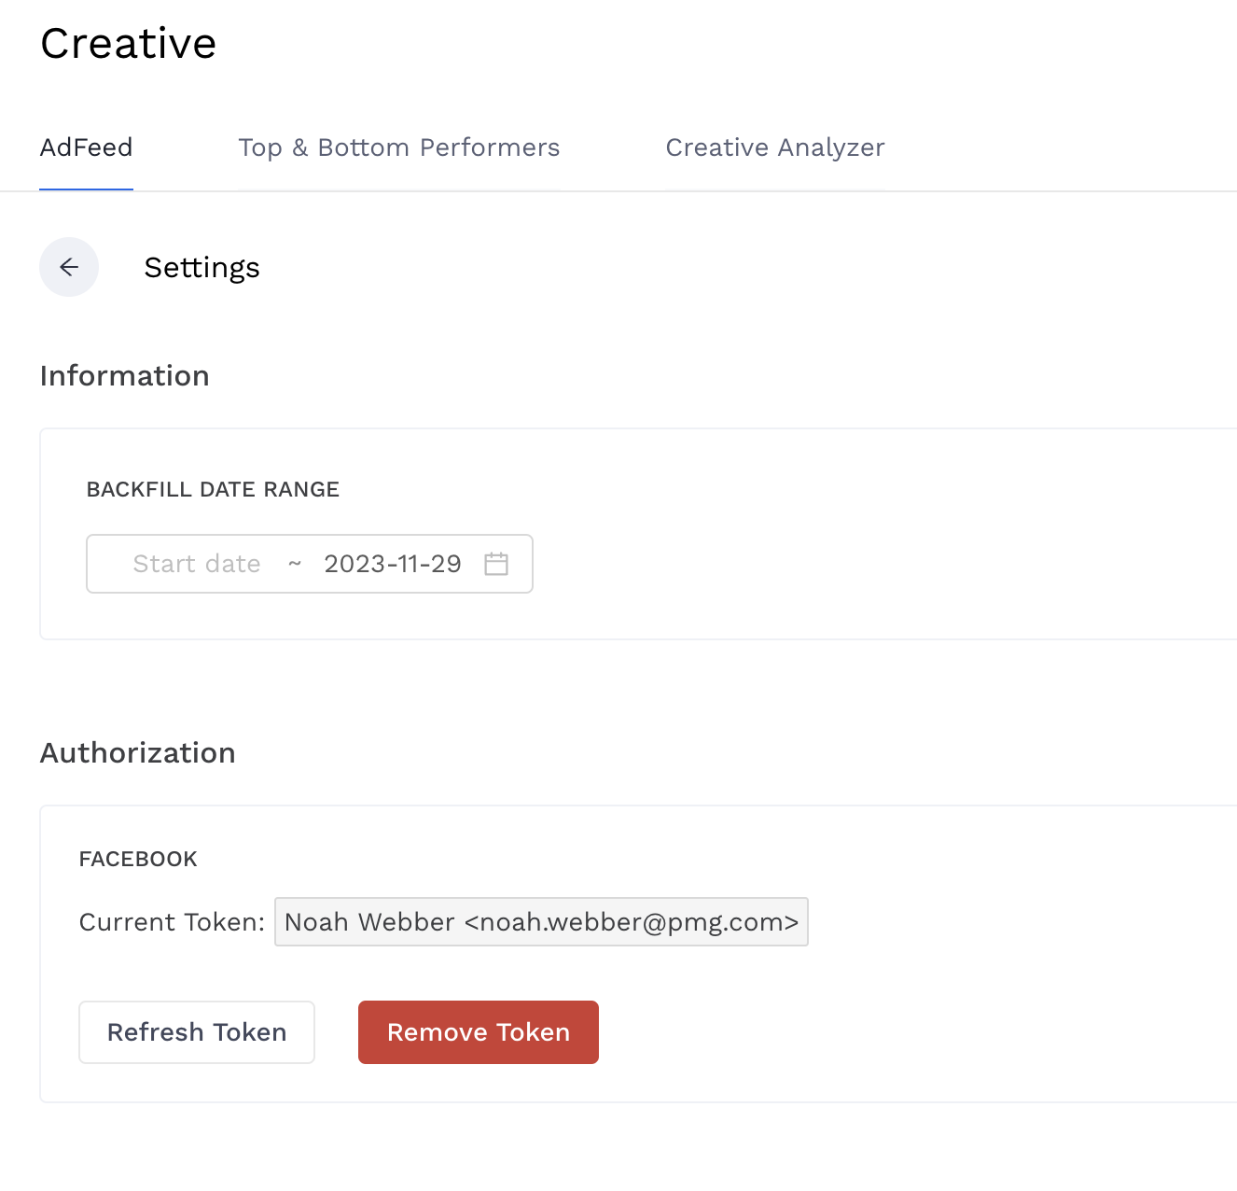
Task: Click the red Remove Token button
Action: coord(478,1032)
